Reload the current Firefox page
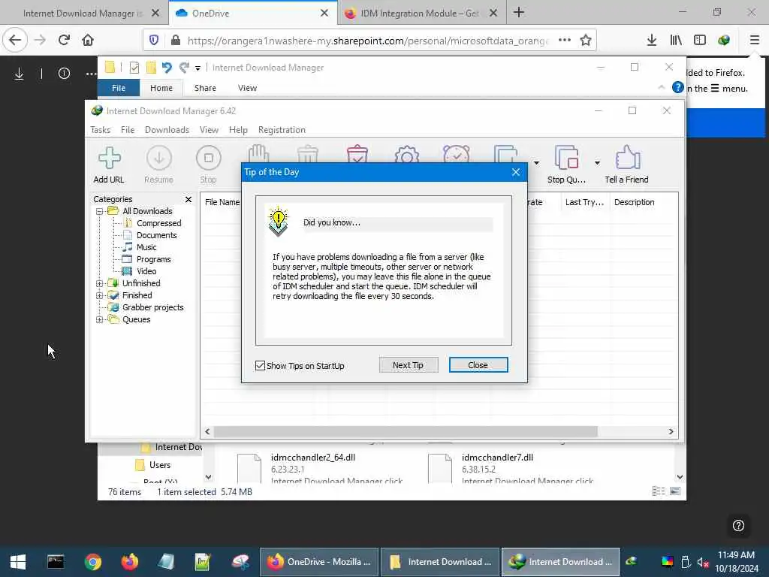 [x=64, y=41]
